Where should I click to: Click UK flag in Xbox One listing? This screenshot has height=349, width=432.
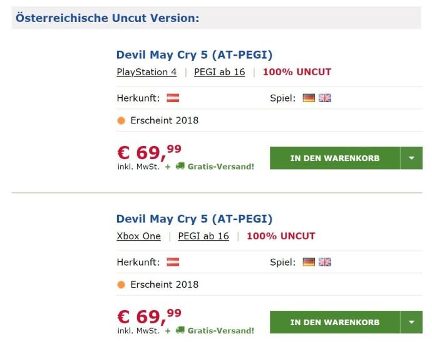point(324,262)
